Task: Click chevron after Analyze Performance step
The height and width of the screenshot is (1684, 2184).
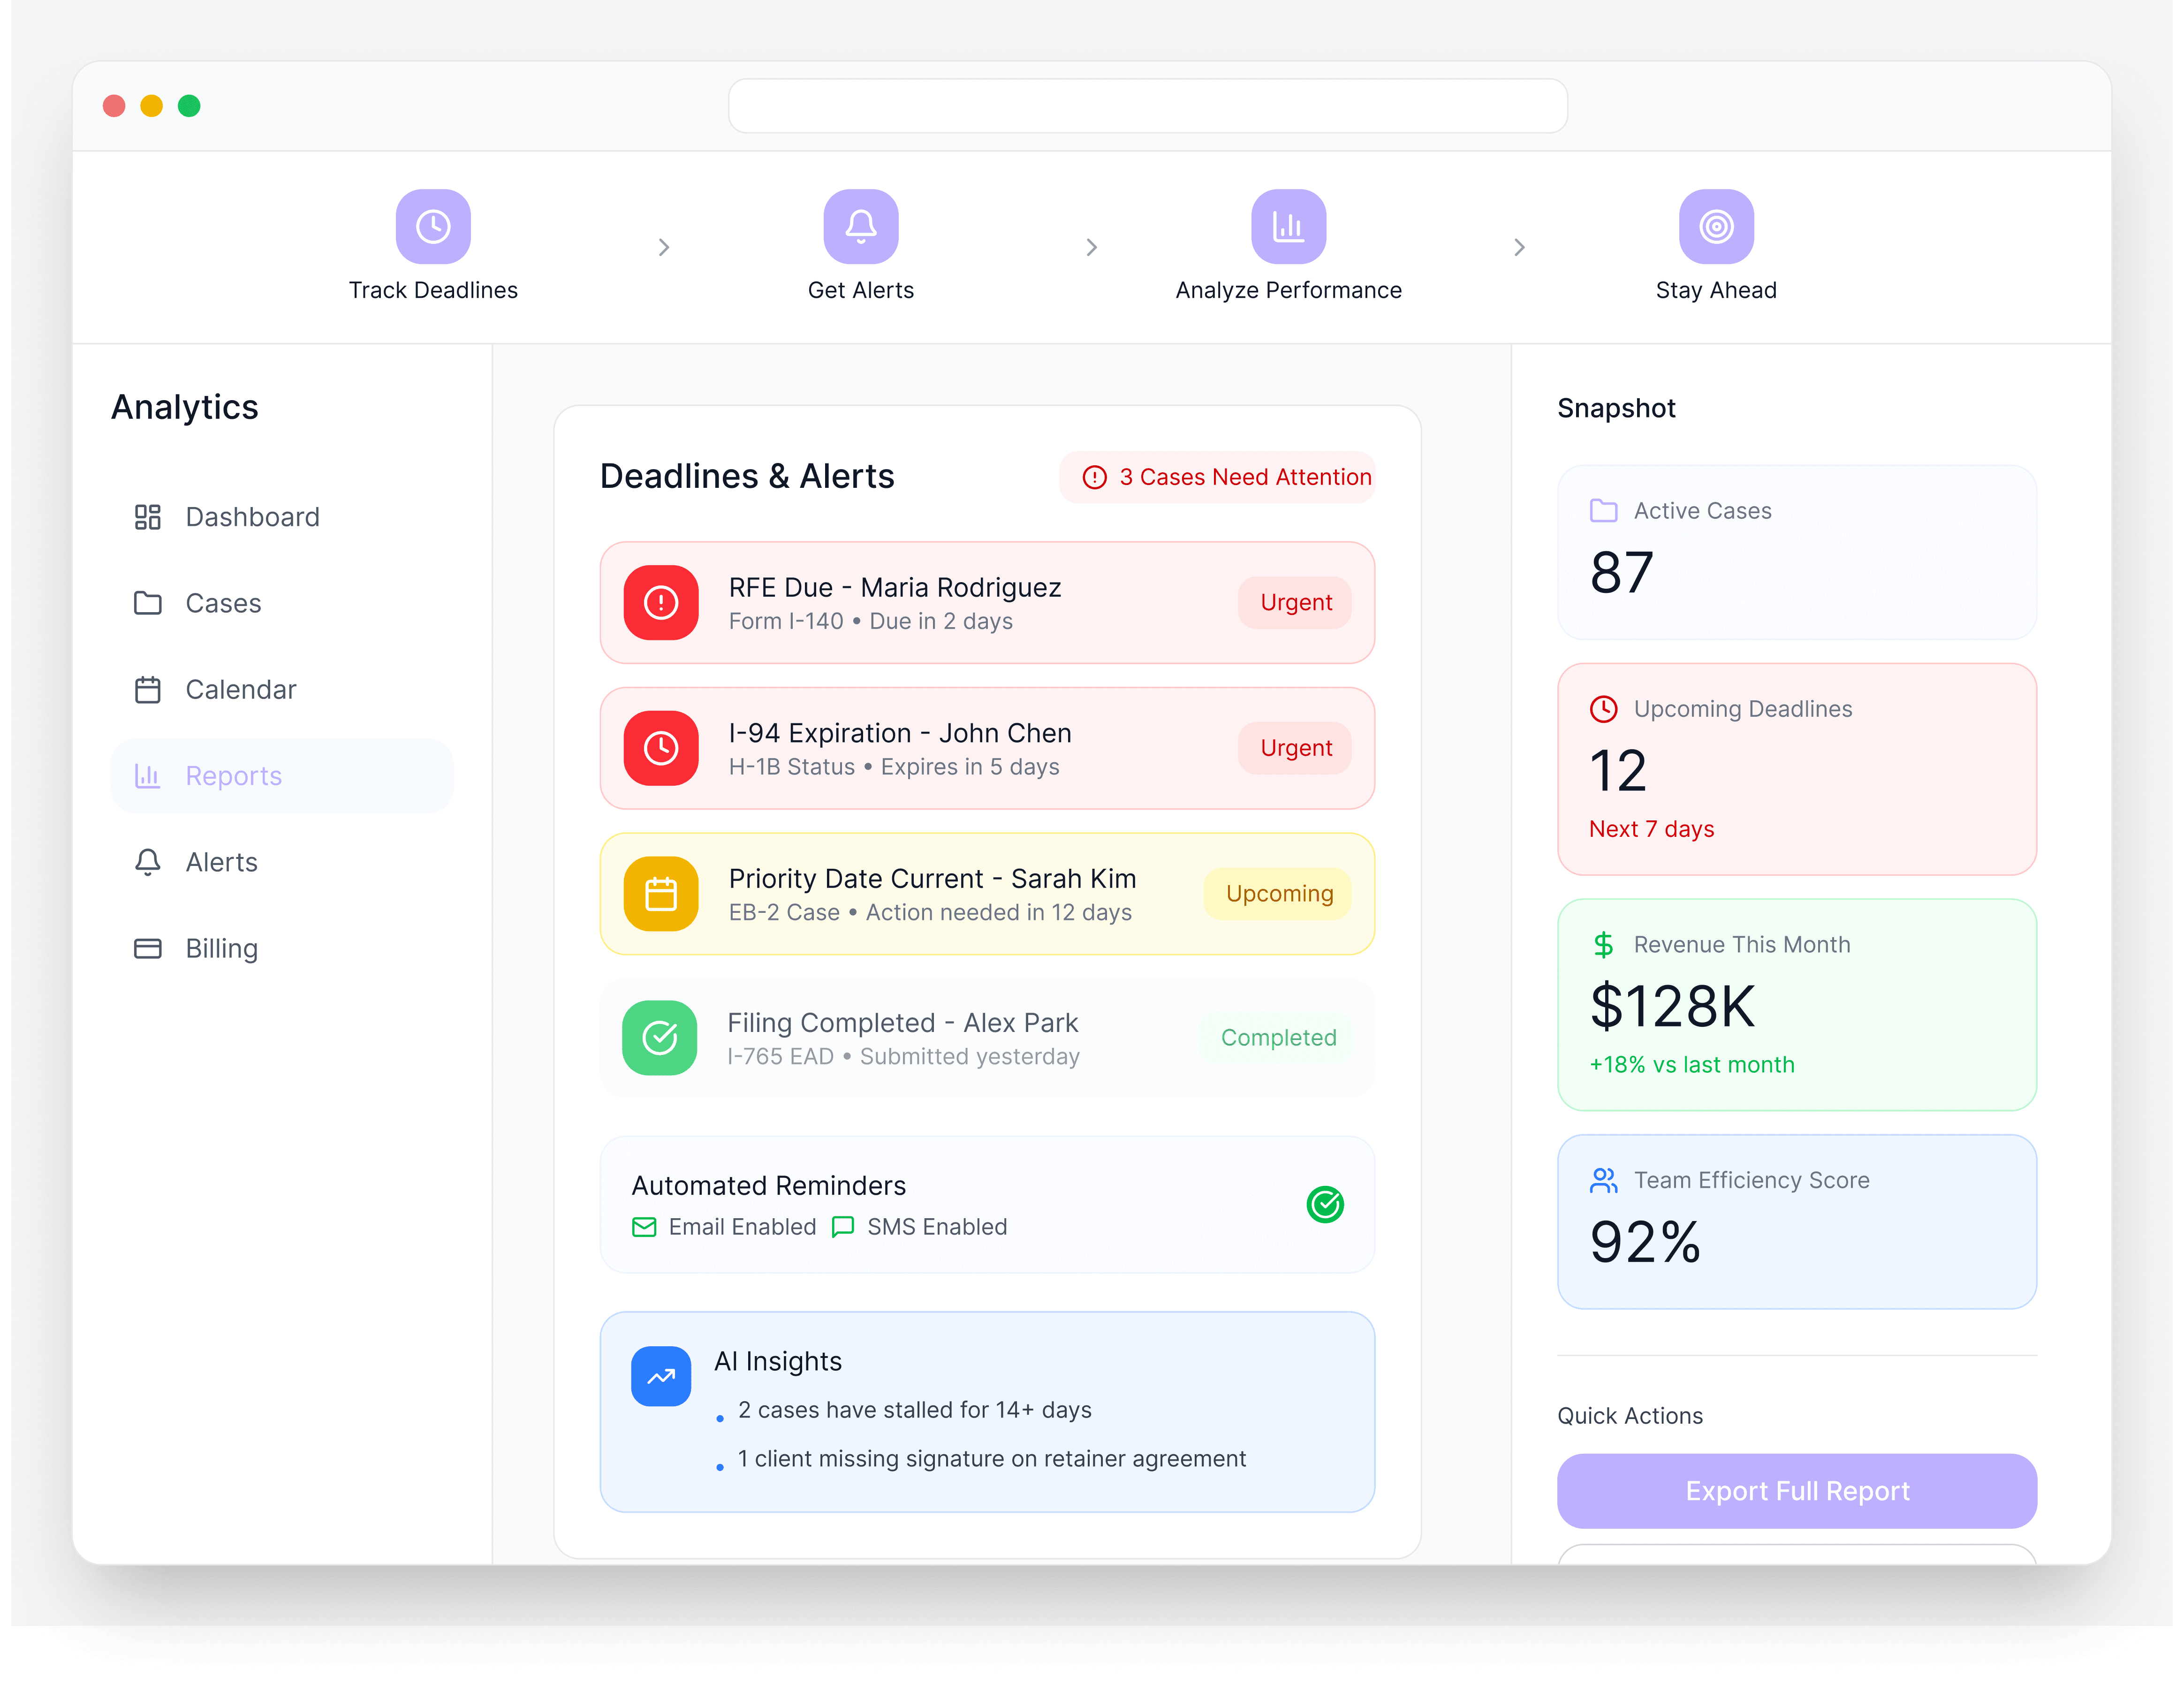Action: [1519, 247]
